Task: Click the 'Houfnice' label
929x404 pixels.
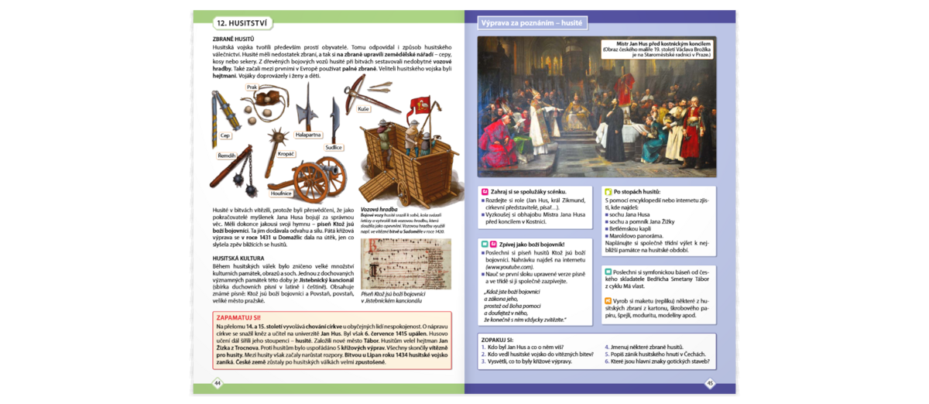Action: tap(281, 193)
